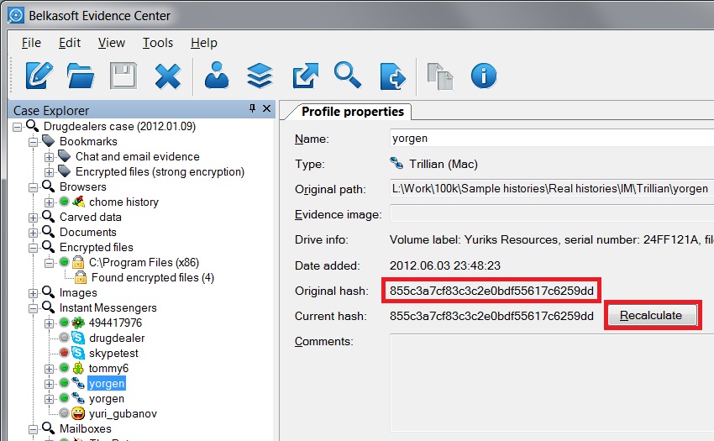Expand the tommy6 profile node

(49, 369)
